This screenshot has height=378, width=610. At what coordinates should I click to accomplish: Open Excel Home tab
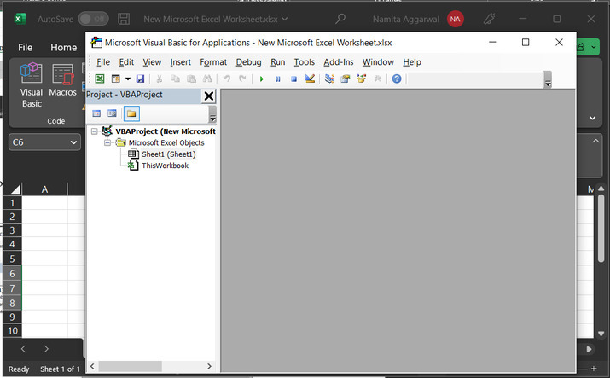(63, 48)
